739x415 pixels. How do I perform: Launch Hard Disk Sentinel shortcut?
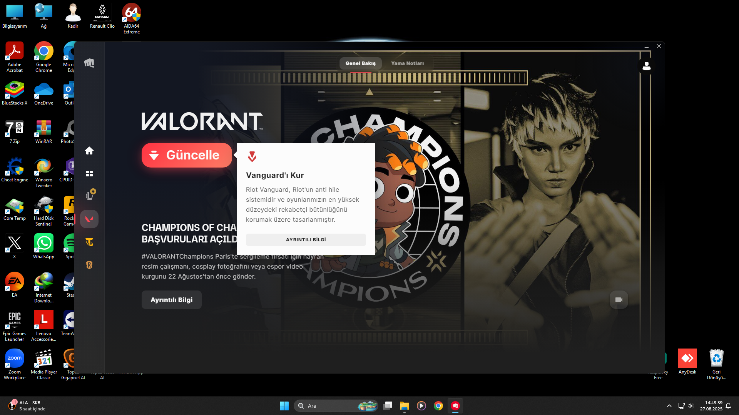click(x=44, y=211)
